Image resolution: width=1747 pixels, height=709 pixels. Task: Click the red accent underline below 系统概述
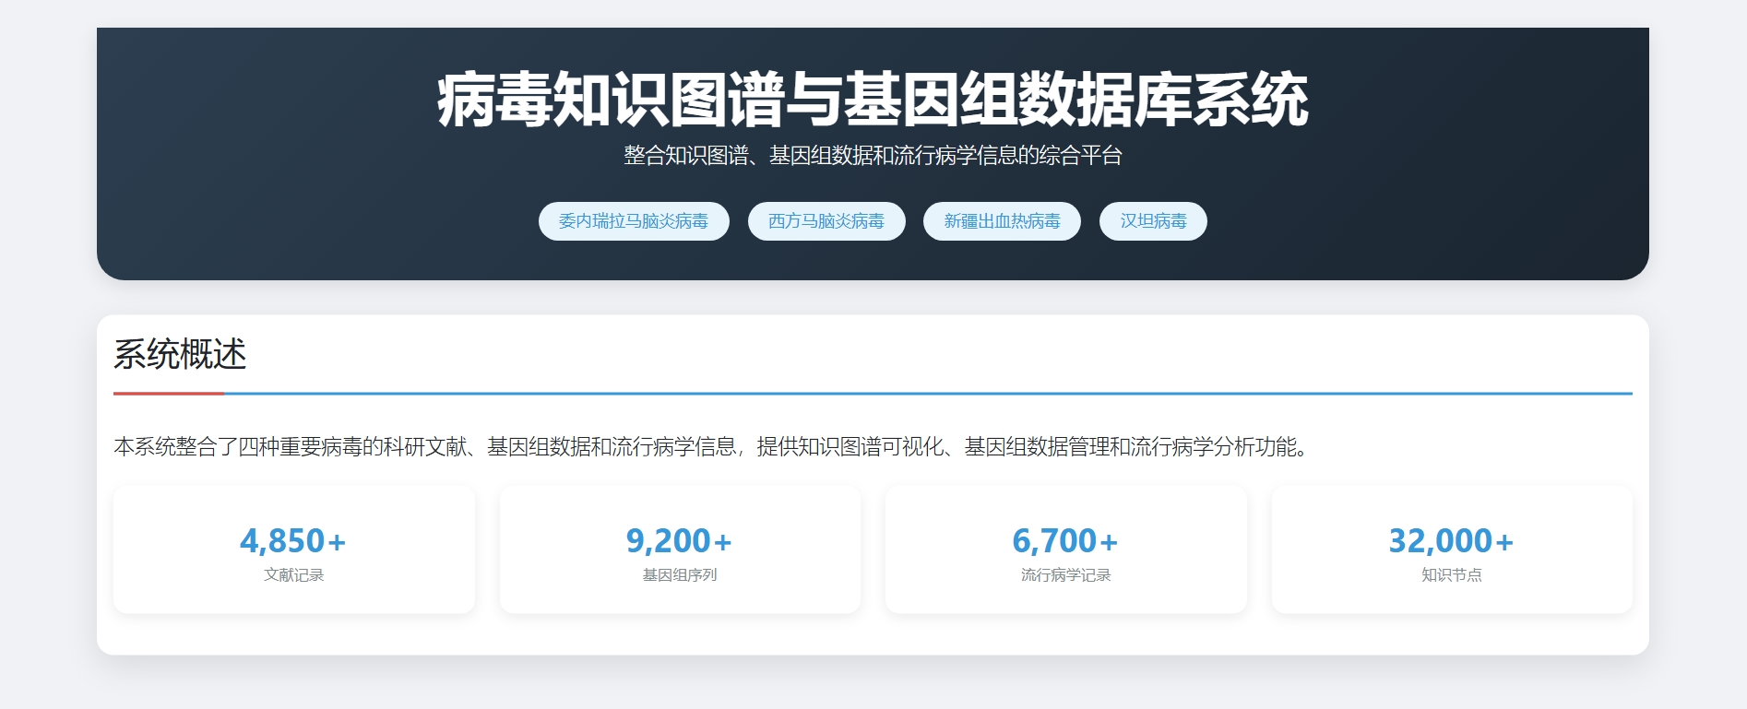[169, 394]
